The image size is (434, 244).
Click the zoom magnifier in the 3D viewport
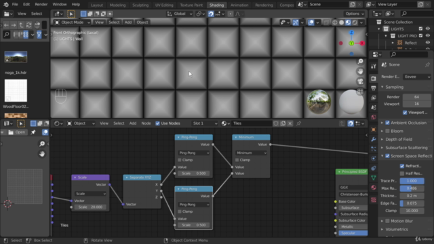pos(360,62)
